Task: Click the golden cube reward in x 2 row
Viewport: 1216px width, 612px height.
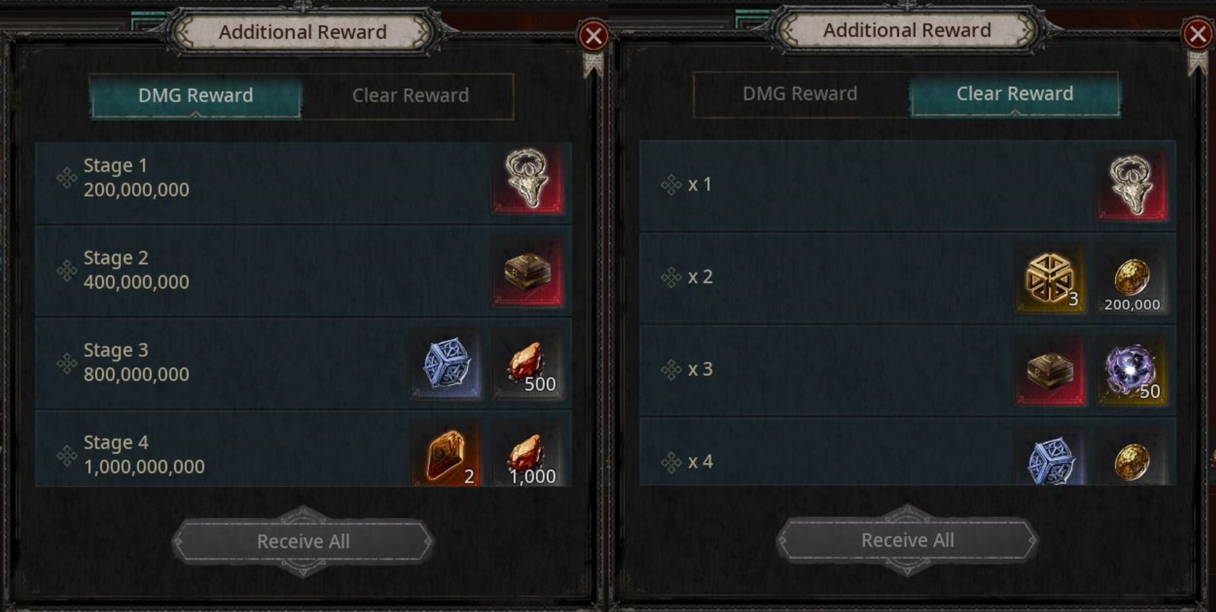Action: click(1050, 278)
